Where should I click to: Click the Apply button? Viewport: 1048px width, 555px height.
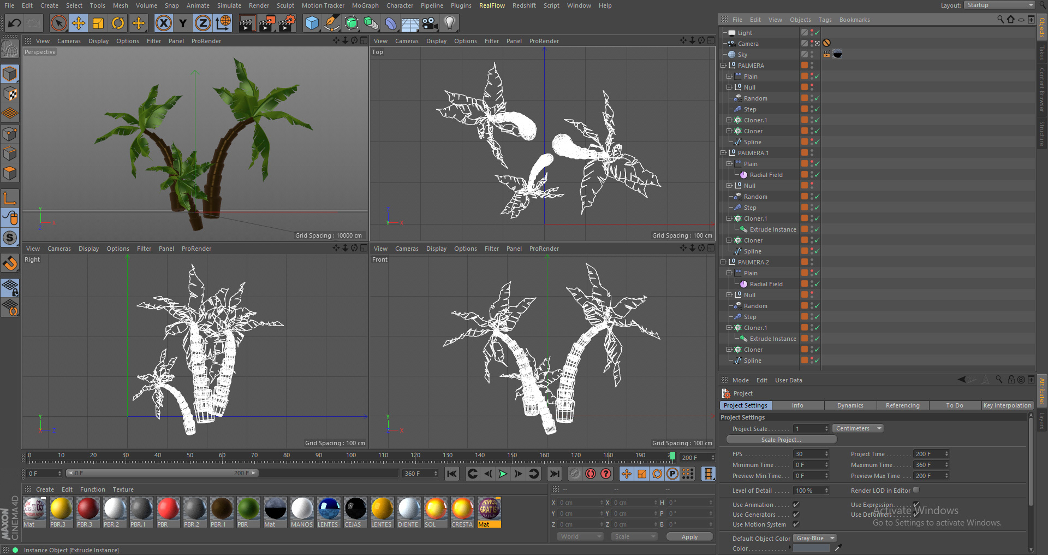click(x=689, y=537)
